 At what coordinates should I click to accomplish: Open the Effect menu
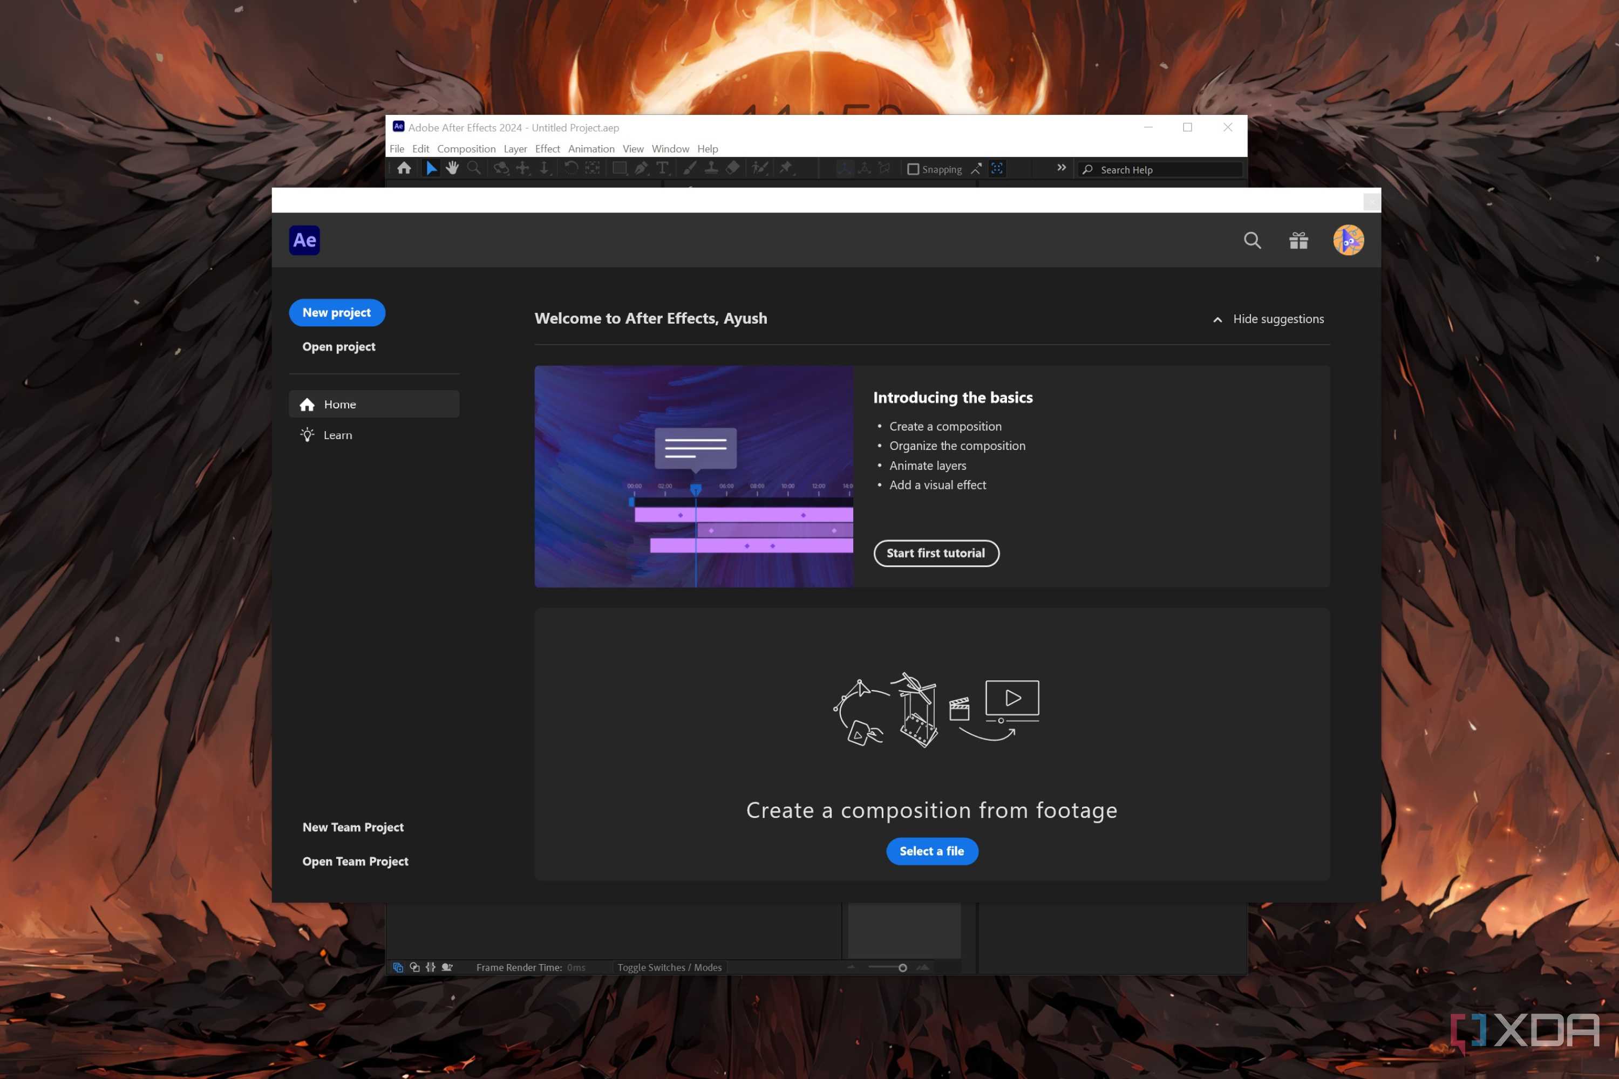click(x=547, y=149)
